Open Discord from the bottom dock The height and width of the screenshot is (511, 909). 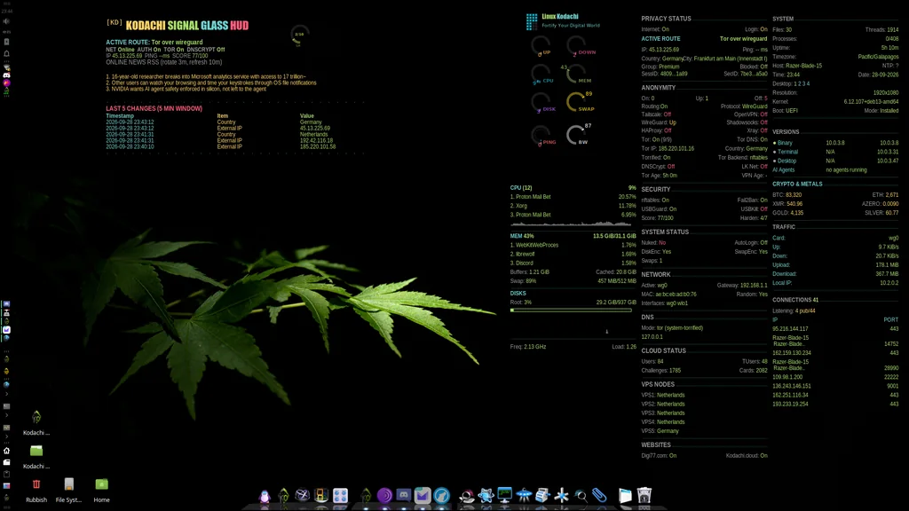(x=404, y=495)
